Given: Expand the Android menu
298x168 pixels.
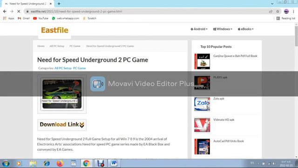Looking at the screenshot, I should coord(199,29).
